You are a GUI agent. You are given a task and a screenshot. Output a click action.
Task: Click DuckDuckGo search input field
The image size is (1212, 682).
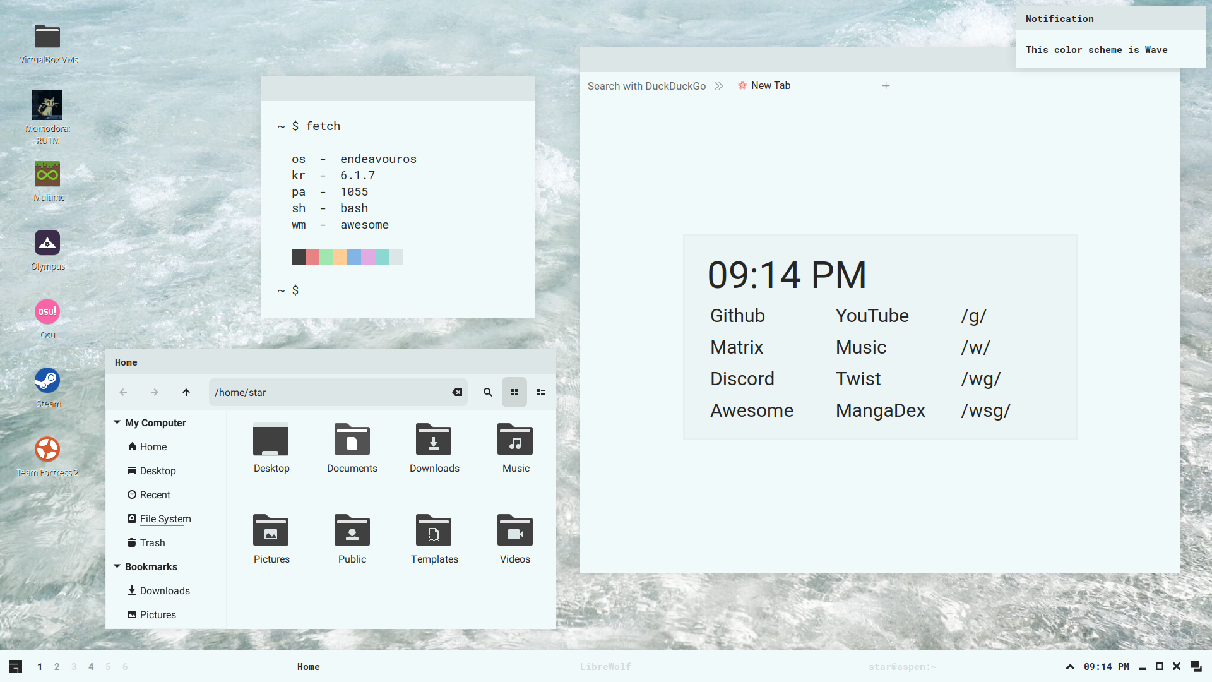tap(647, 85)
